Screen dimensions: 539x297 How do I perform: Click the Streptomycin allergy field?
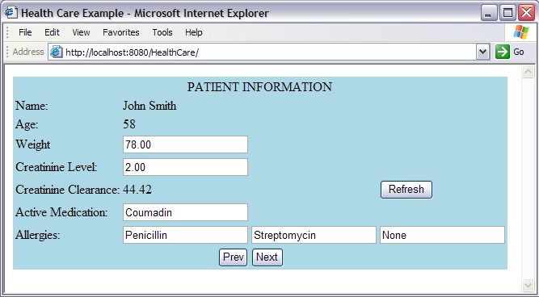[314, 235]
